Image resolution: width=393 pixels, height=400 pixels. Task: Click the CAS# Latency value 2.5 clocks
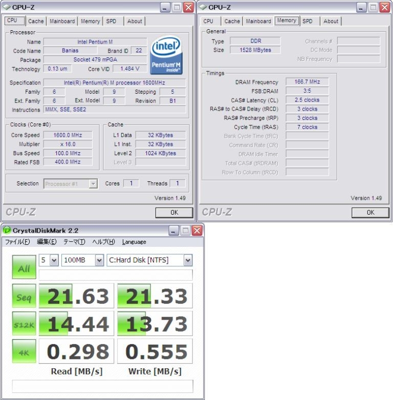[307, 100]
